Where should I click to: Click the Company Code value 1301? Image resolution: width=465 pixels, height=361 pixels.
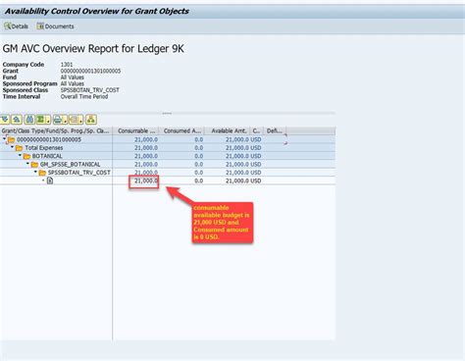[67, 65]
